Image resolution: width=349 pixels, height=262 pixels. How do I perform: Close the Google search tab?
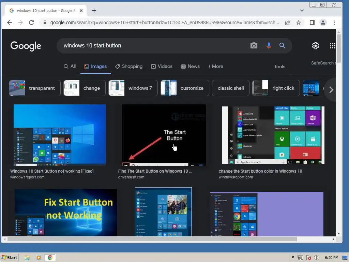pos(81,11)
